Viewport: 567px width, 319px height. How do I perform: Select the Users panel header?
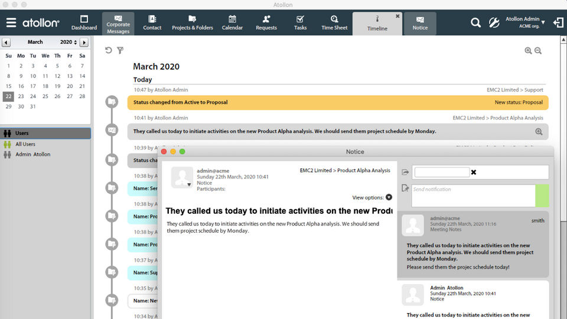coord(45,133)
